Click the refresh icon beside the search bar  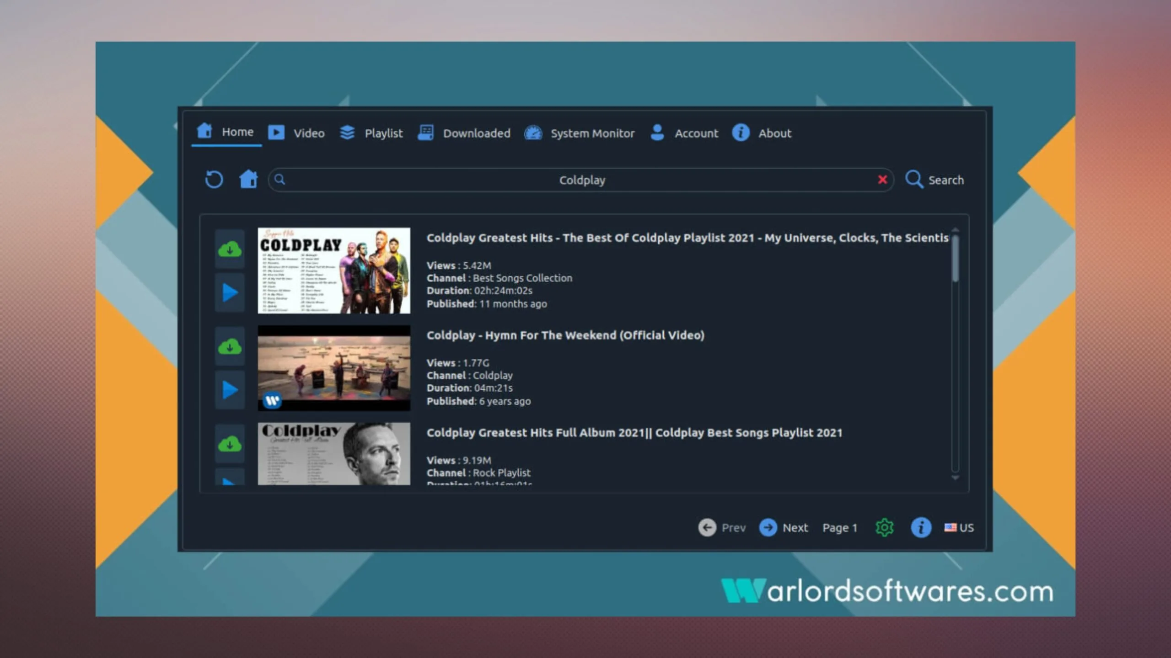pos(214,180)
